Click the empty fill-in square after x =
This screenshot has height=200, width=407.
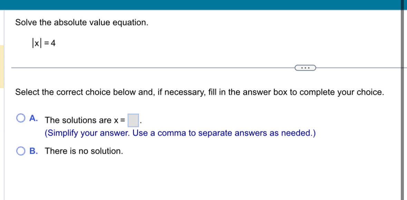point(133,120)
